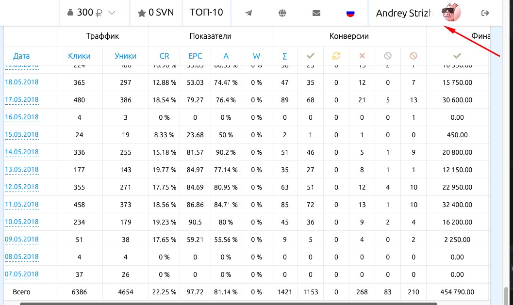Click the horizontal scrollbar under table

tap(229, 304)
